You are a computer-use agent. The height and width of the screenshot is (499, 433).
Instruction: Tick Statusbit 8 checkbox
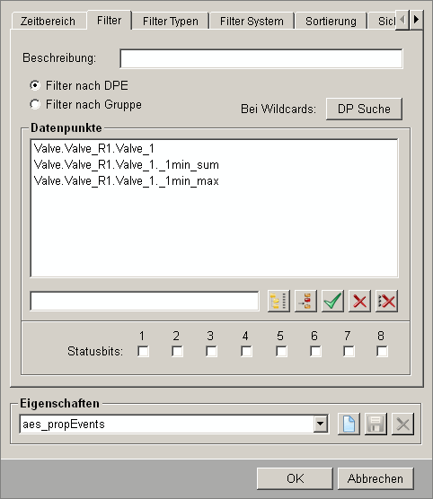coord(382,352)
